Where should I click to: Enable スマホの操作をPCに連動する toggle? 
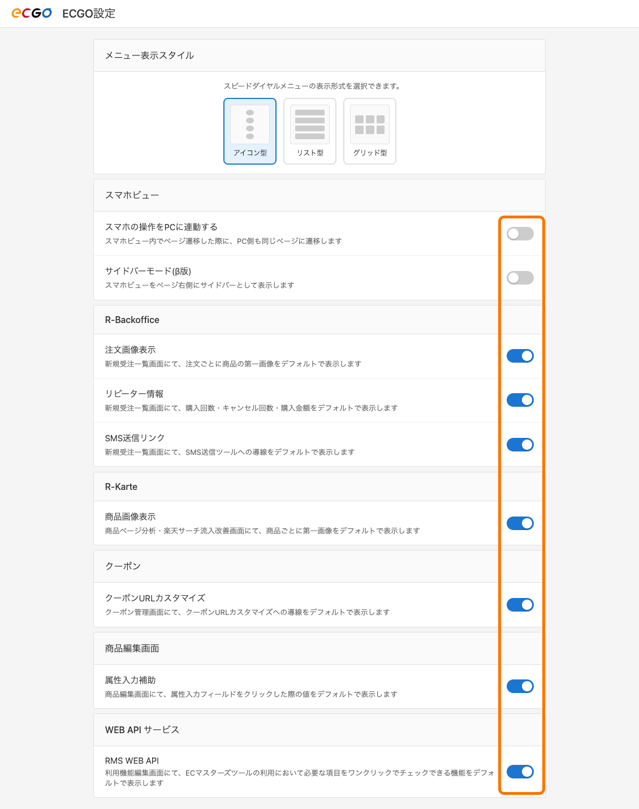click(x=520, y=234)
